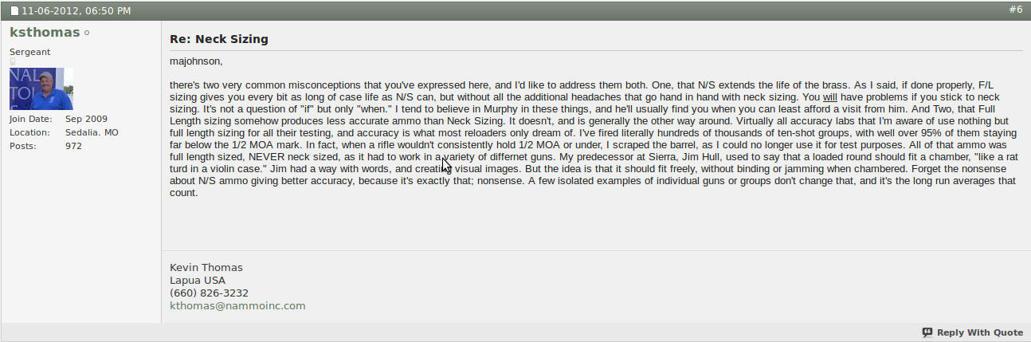
Task: Click the Lapua USA signature line
Action: (197, 280)
